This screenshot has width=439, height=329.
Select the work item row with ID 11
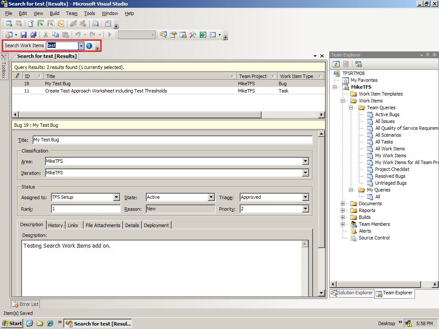tap(168, 91)
